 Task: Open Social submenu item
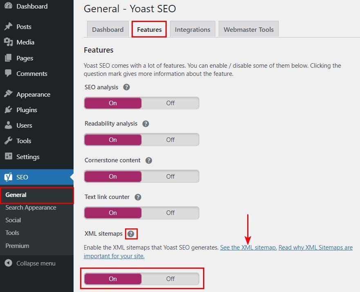pyautogui.click(x=13, y=220)
